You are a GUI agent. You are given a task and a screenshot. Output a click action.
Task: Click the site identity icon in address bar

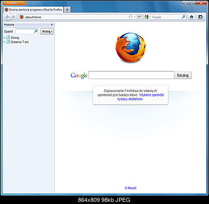(22, 17)
